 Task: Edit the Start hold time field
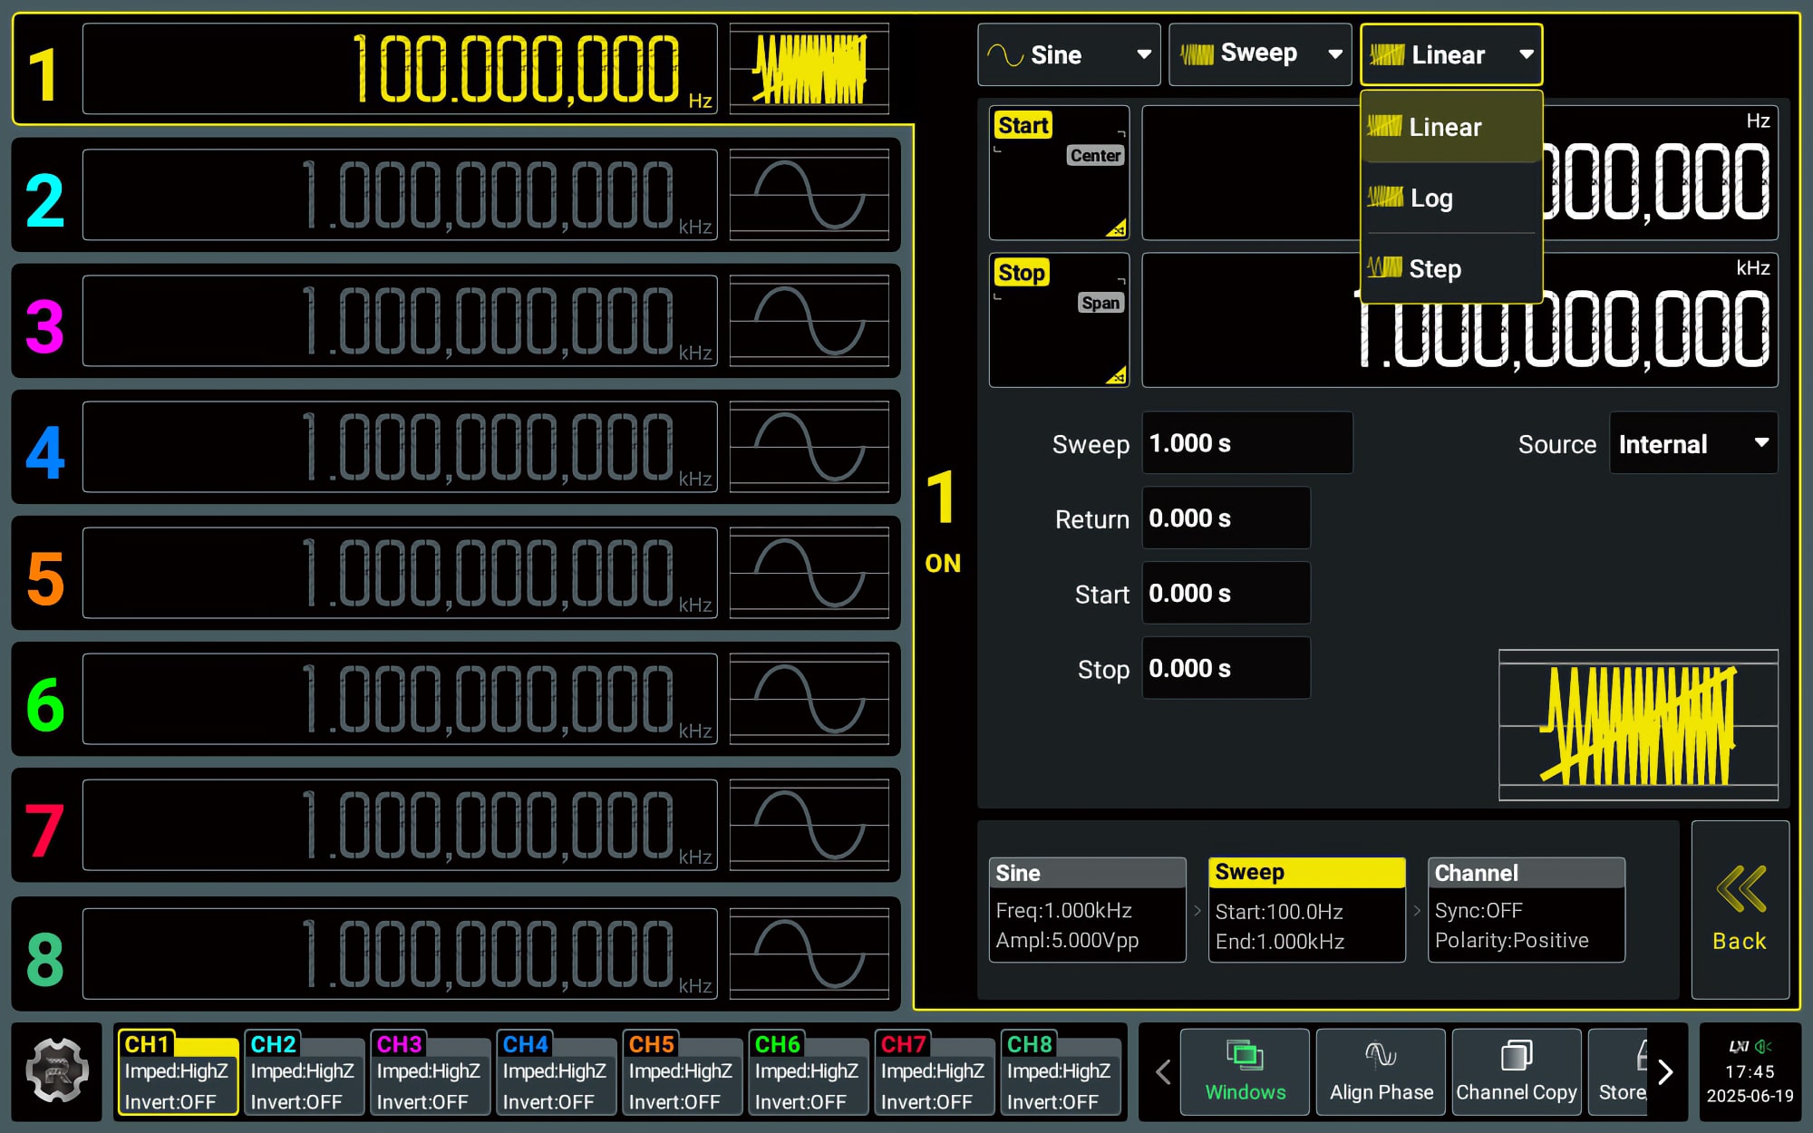click(1226, 594)
